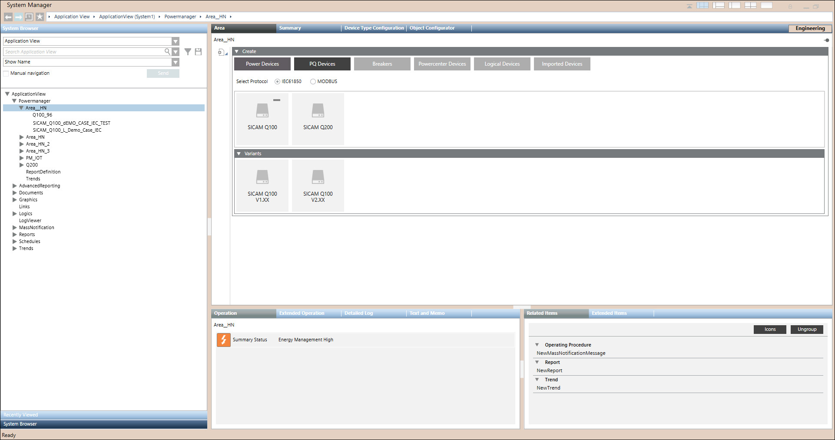
Task: Click the back navigation arrow
Action: (x=8, y=17)
